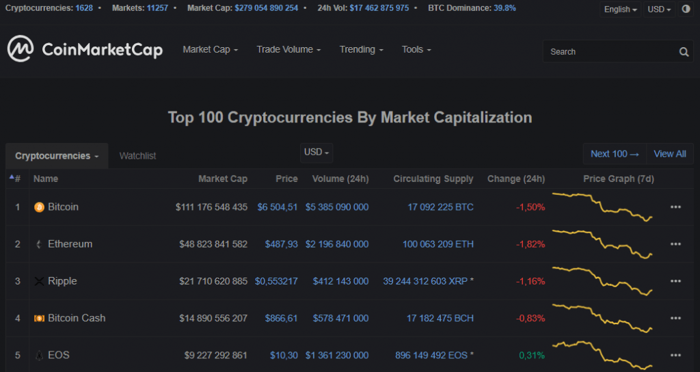Open the Market Cap menu
Screen dimensions: 700x372
point(210,49)
